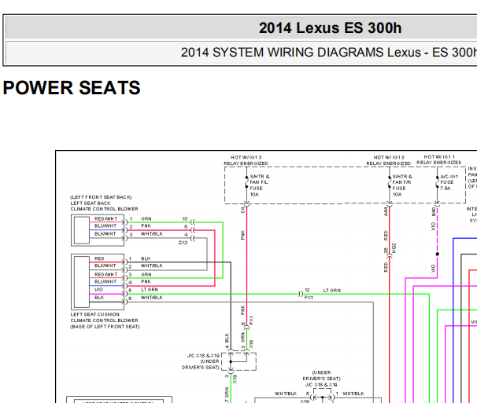This screenshot has height=403, width=477.
Task: Click the 'VIO' wire label inside seat cushion blower
Action: 98,289
